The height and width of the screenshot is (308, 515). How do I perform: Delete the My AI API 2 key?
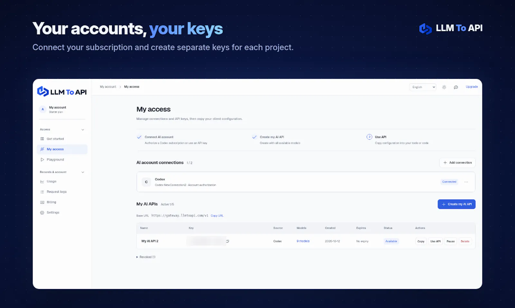(465, 241)
